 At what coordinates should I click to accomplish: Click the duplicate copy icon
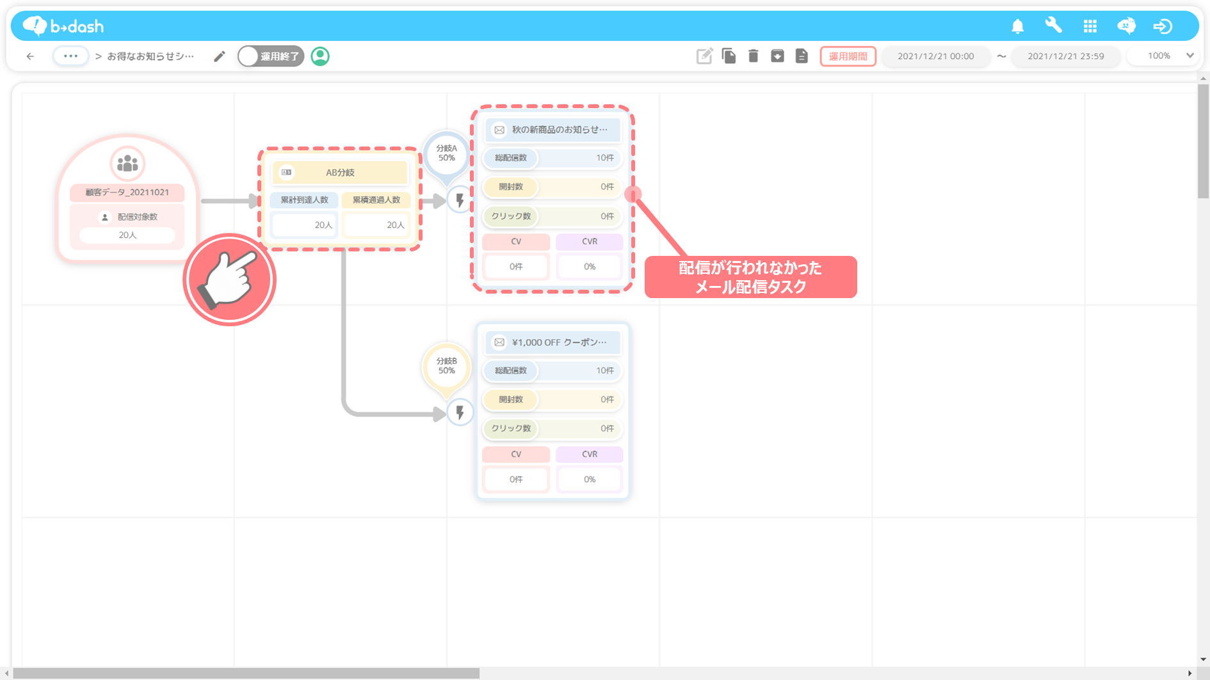pos(729,56)
